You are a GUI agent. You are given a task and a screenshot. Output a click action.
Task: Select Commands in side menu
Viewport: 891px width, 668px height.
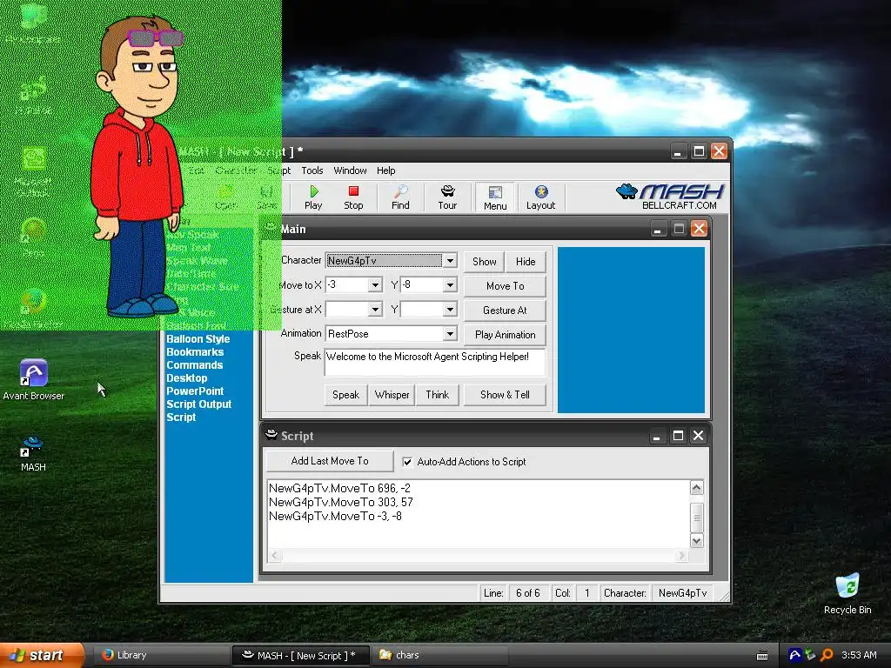point(194,365)
